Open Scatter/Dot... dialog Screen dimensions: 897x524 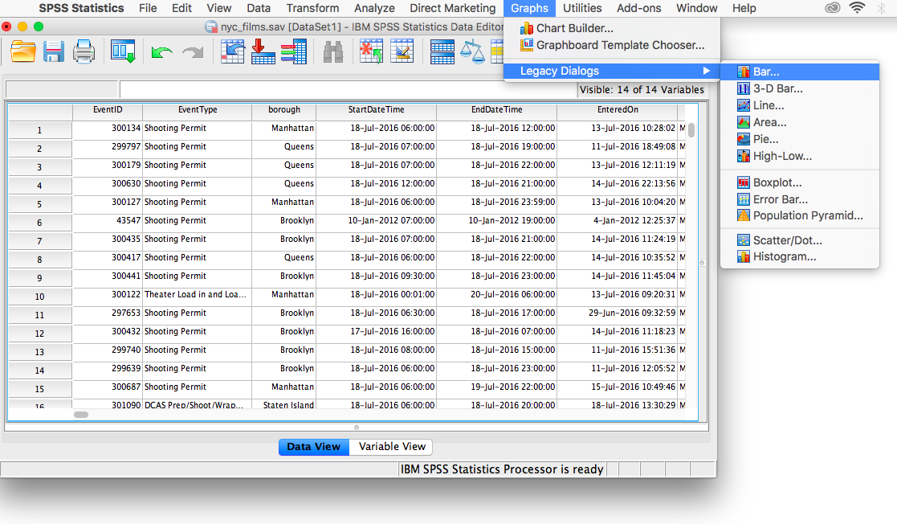coord(800,240)
